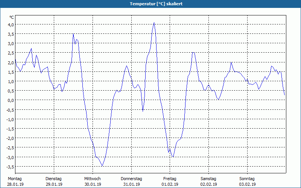Click the Dienstag day label

pos(53,179)
